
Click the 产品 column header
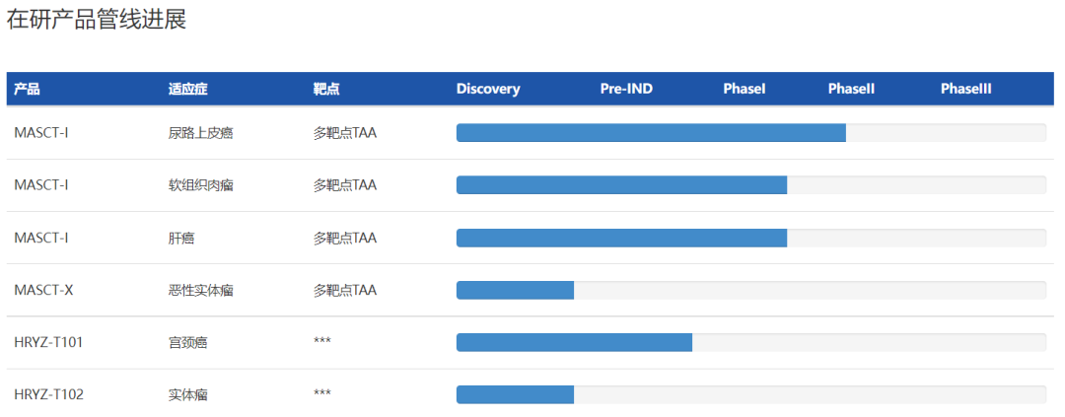pos(27,89)
